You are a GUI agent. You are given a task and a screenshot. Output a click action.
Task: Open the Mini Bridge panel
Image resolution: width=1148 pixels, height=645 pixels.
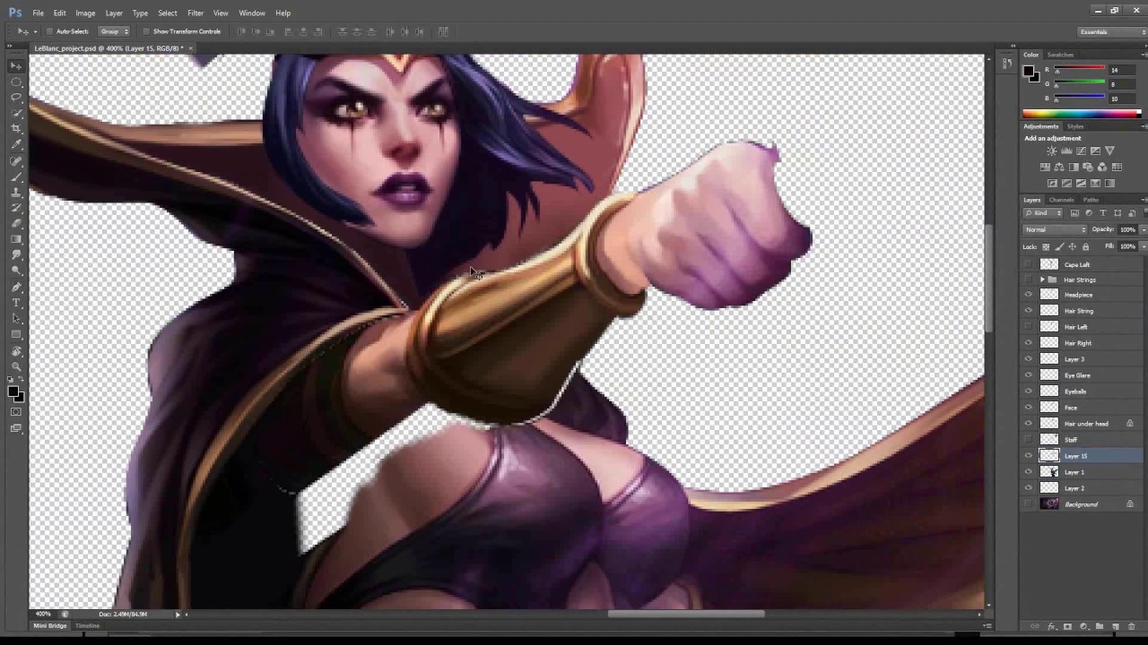pos(50,625)
